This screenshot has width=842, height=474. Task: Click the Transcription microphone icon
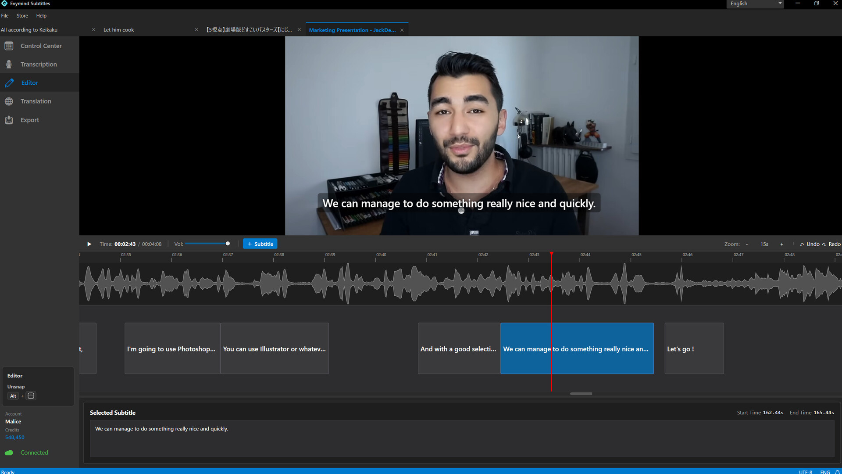coord(9,65)
